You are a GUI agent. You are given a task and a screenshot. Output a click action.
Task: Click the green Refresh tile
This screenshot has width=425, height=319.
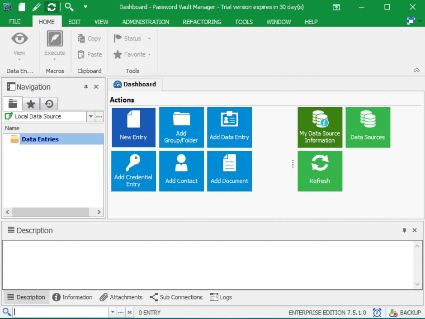click(320, 171)
